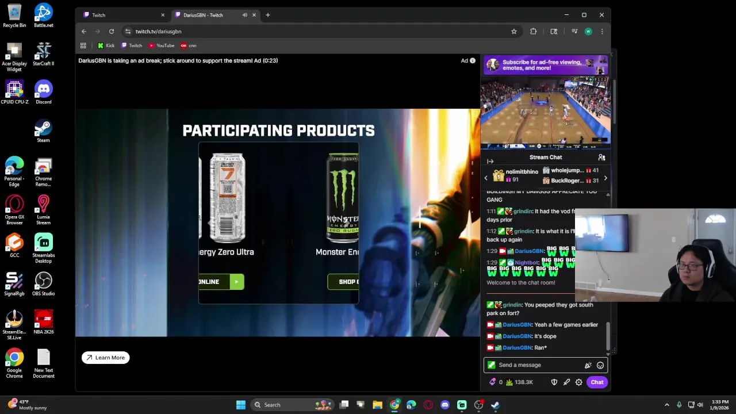Collapse the Twitch stream chat panel
Screen dimensions: 736x414
[490, 162]
